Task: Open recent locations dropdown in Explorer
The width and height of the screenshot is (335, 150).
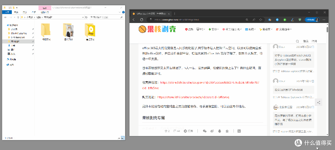Action: (x=14, y=17)
